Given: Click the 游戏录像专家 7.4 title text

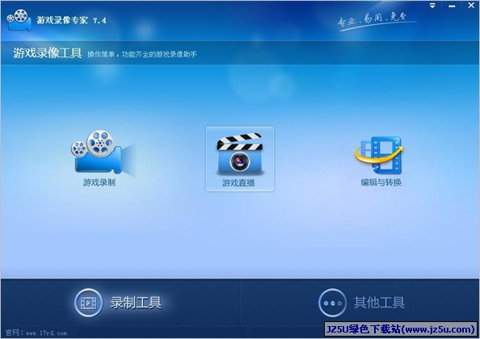Looking at the screenshot, I should click(x=71, y=20).
